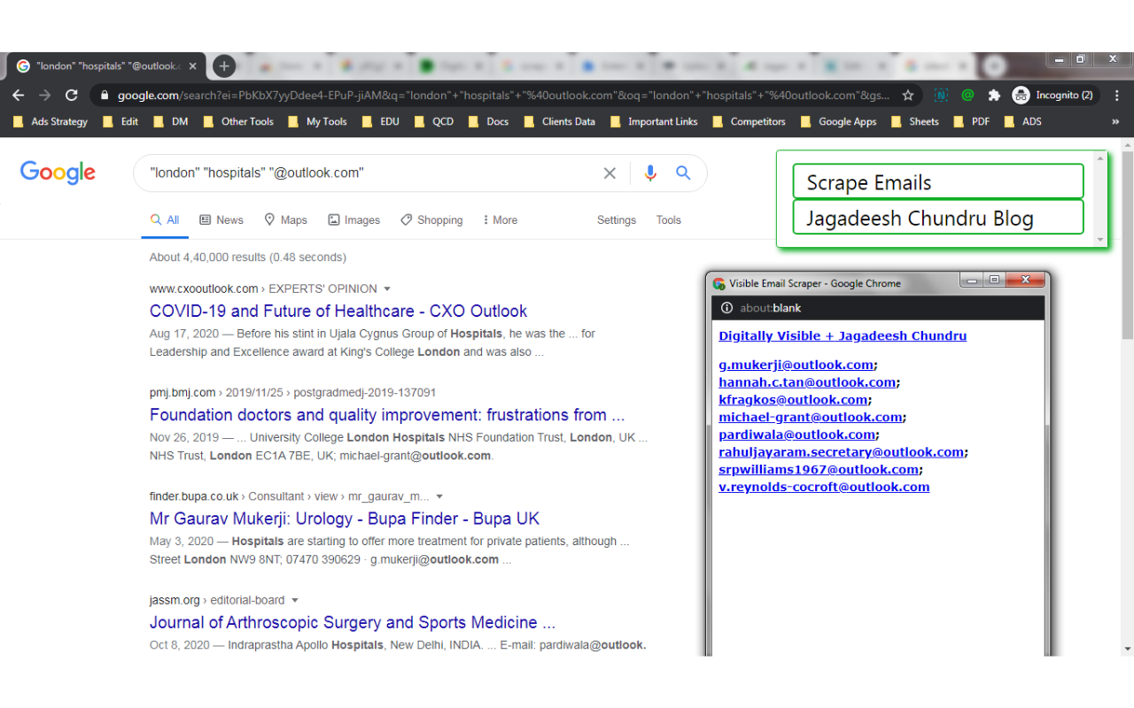
Task: Open the Important Links bookmark folder
Action: [x=653, y=121]
